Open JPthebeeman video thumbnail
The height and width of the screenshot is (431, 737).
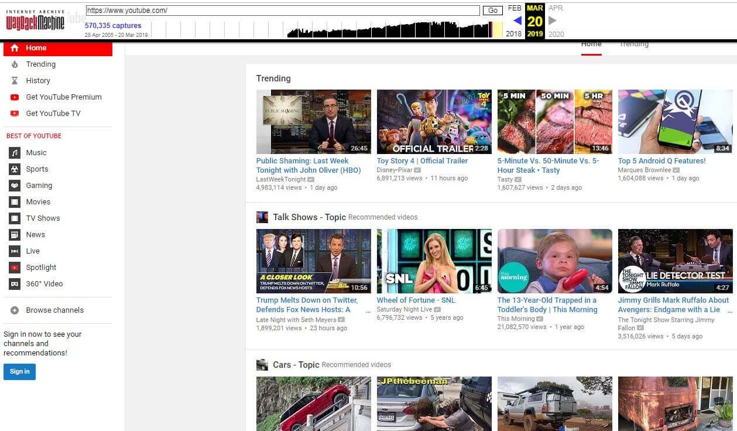click(x=434, y=403)
